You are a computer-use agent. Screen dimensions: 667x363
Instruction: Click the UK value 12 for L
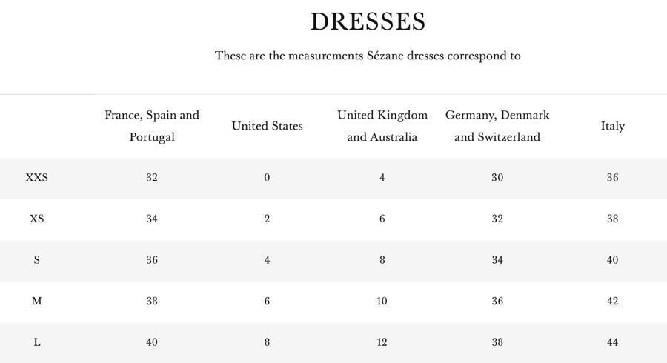382,342
